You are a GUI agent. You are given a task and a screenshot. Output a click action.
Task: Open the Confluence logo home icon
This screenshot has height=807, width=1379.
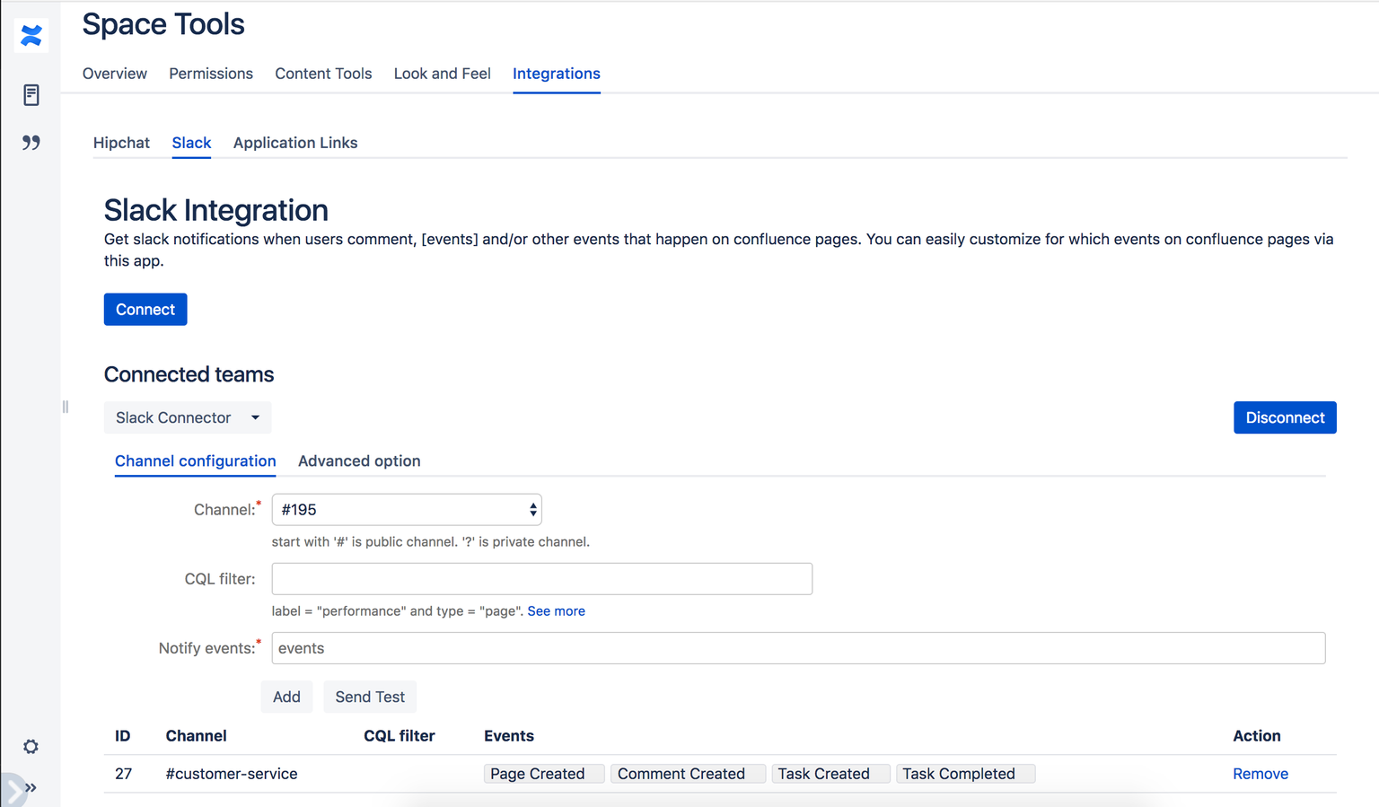click(x=31, y=36)
